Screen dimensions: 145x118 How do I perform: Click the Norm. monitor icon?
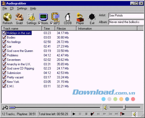pos(44,17)
